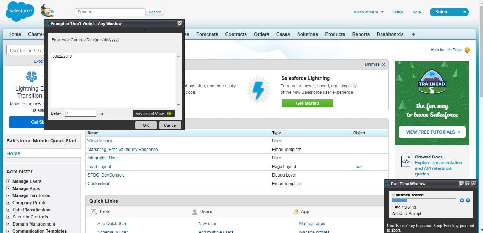Image resolution: width=483 pixels, height=233 pixels.
Task: Expand the Security Controls tree node
Action: click(9, 217)
